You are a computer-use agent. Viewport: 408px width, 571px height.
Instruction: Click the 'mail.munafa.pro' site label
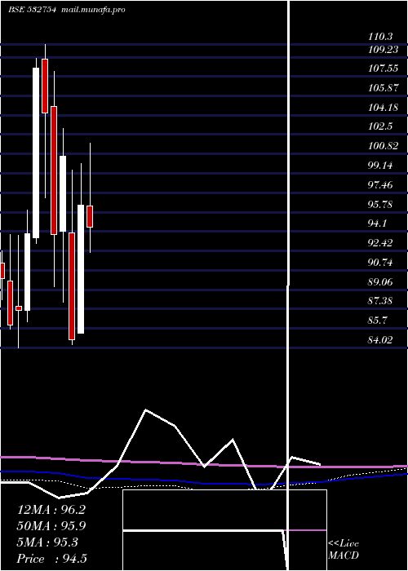coord(92,10)
